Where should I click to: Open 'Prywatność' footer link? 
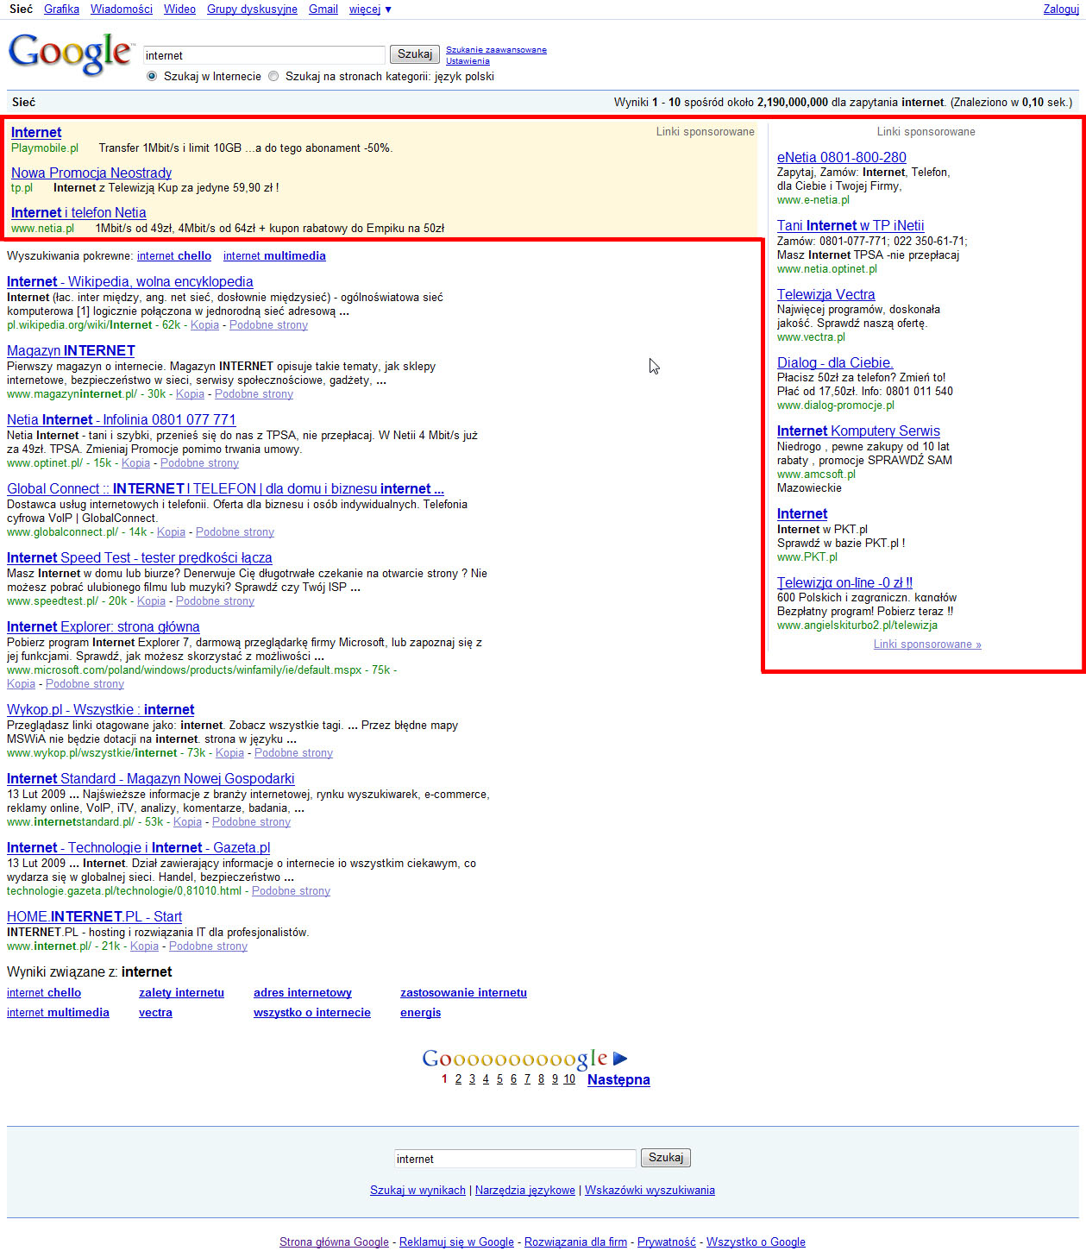coord(666,1242)
